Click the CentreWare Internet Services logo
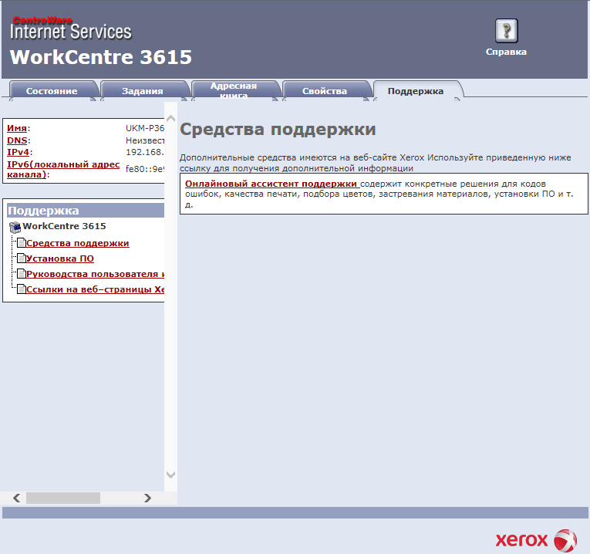 (x=71, y=29)
